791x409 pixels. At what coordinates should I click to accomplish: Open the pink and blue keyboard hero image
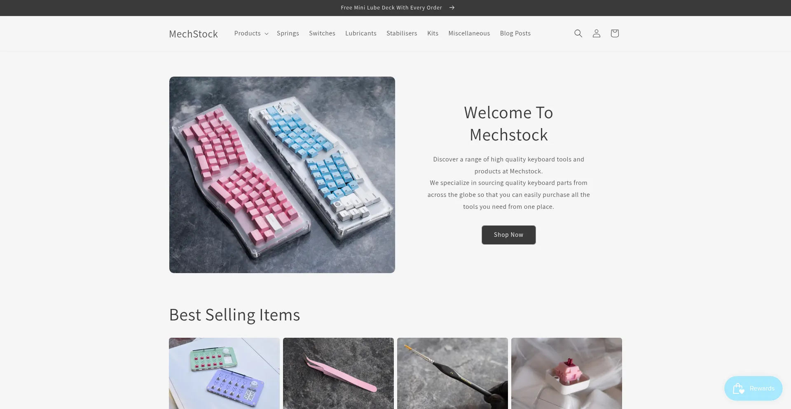[282, 175]
